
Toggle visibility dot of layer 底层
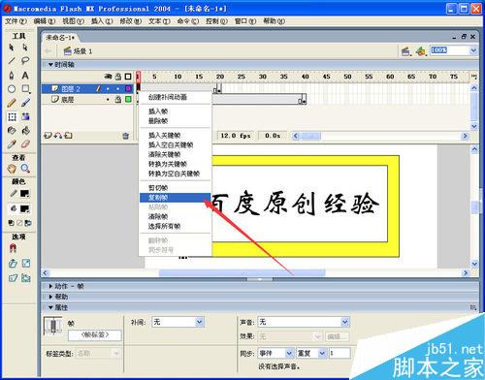(x=108, y=100)
